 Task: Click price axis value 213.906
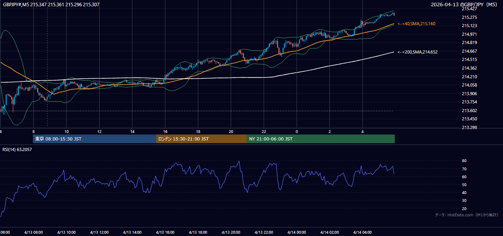coord(469,94)
